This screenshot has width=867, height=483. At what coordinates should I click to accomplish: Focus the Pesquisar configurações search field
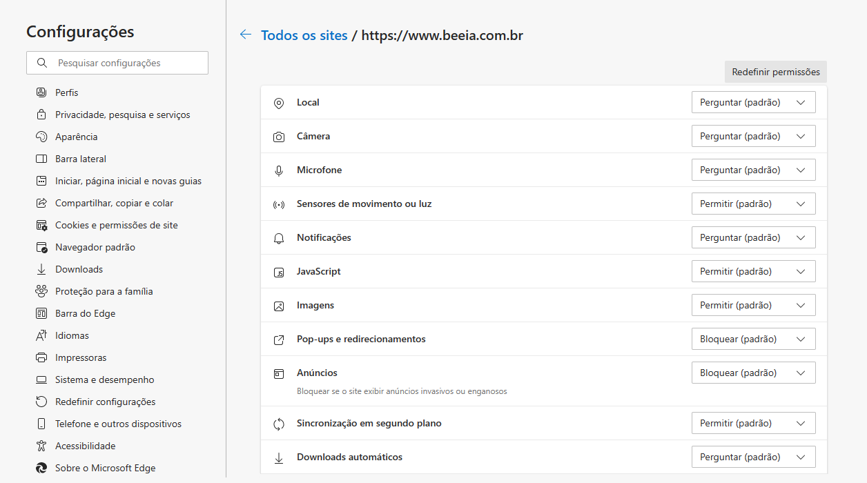(x=117, y=63)
